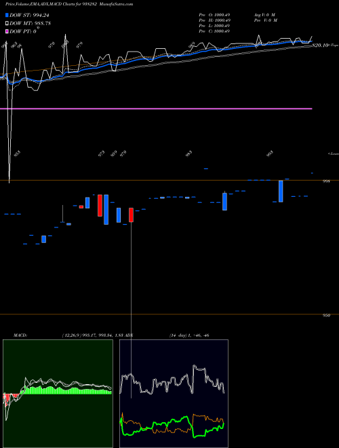The width and height of the screenshot is (339, 448).
Task: Click the red candle with long lower wick
Action: point(132,215)
